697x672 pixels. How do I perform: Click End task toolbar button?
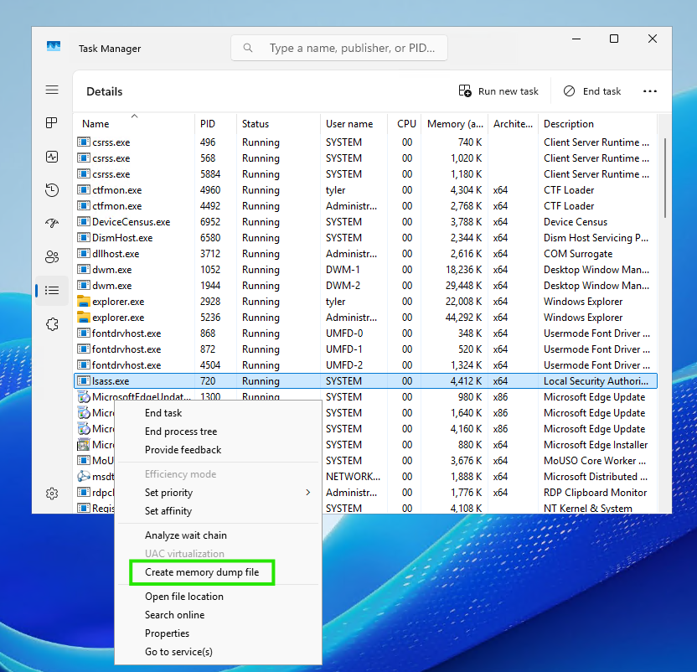click(x=592, y=91)
